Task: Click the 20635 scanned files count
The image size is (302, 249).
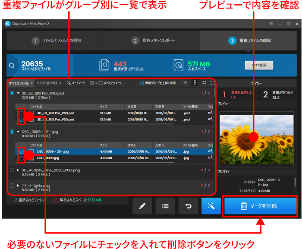Action: (32, 64)
